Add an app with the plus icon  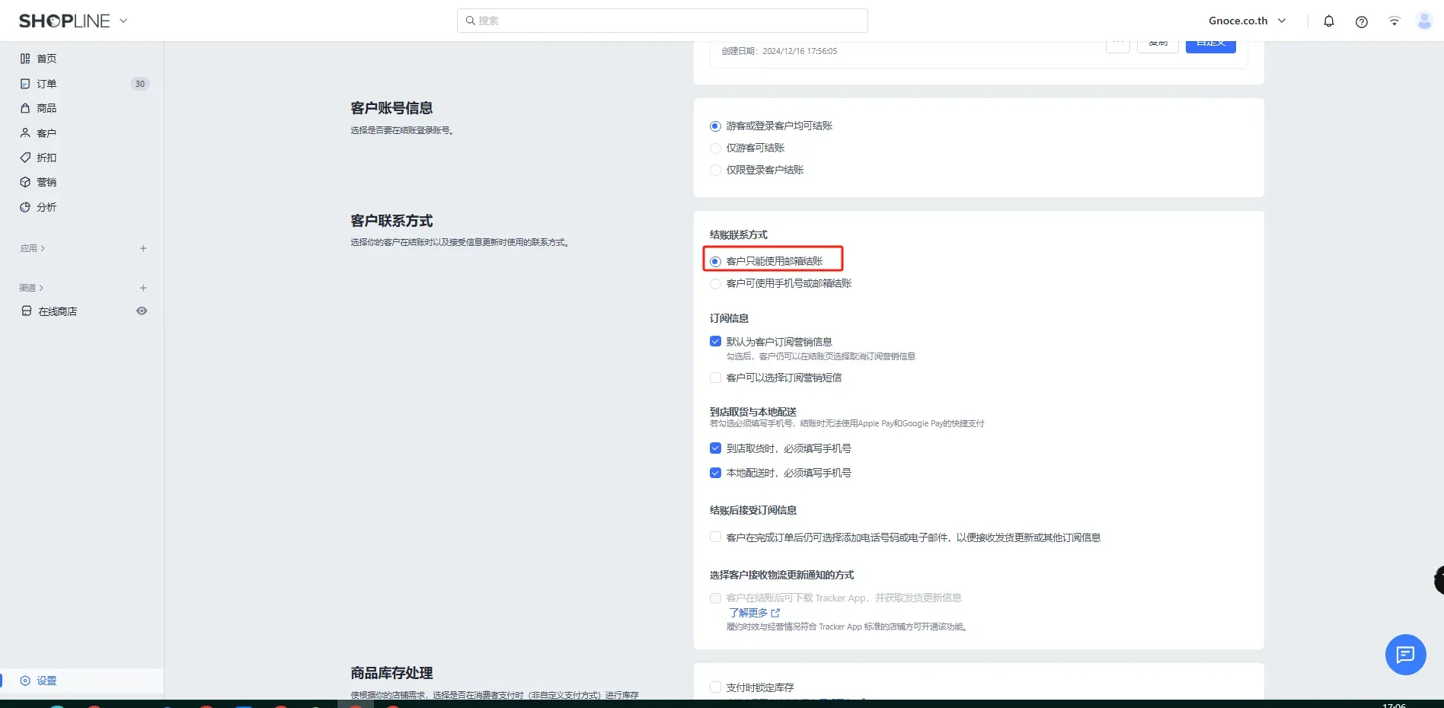[x=143, y=248]
